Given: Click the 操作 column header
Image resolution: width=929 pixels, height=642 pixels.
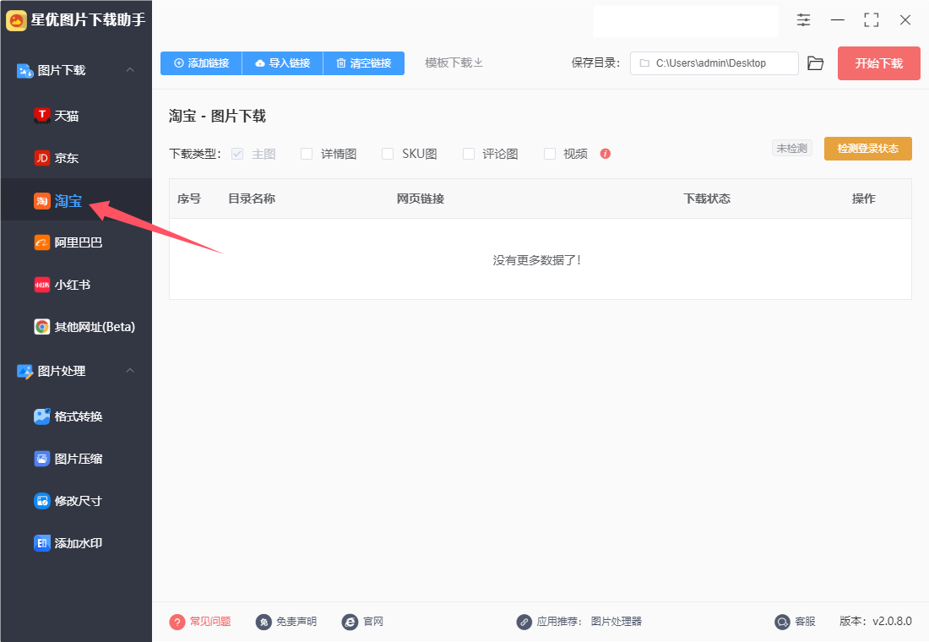Looking at the screenshot, I should (864, 199).
